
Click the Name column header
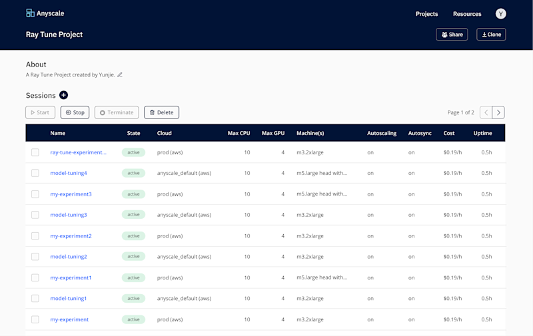pyautogui.click(x=58, y=133)
